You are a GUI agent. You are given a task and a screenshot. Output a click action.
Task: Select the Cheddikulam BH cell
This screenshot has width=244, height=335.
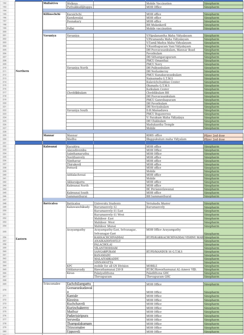(x=174, y=93)
